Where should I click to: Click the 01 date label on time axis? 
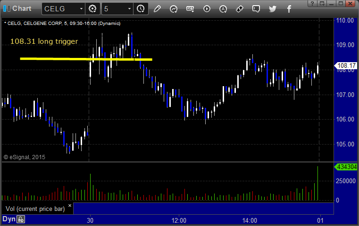coord(320,220)
